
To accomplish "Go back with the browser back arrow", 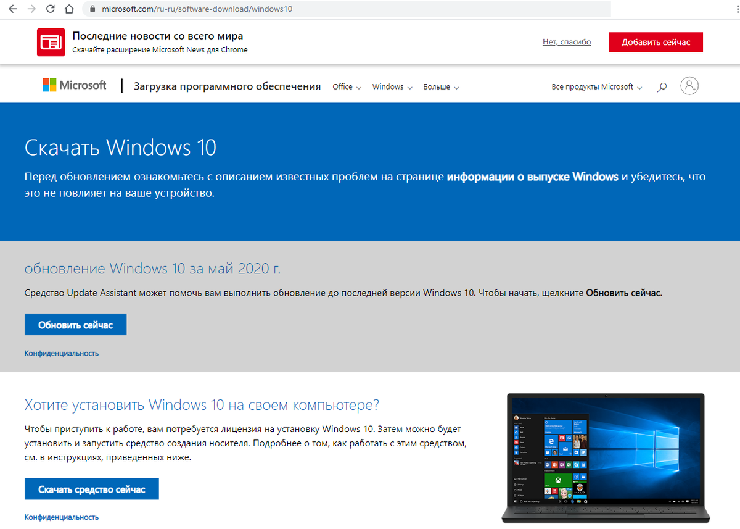I will point(14,9).
